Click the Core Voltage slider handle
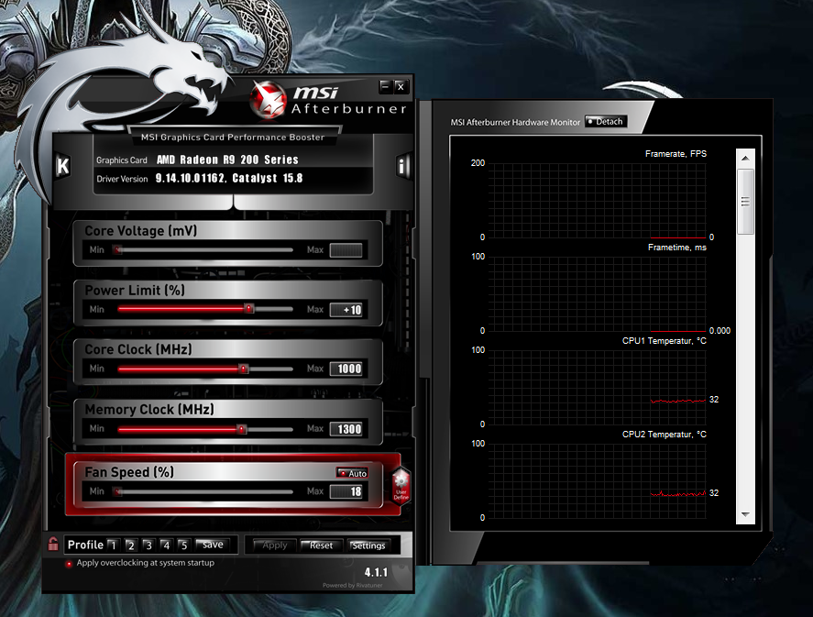This screenshot has height=617, width=813. pyautogui.click(x=118, y=250)
